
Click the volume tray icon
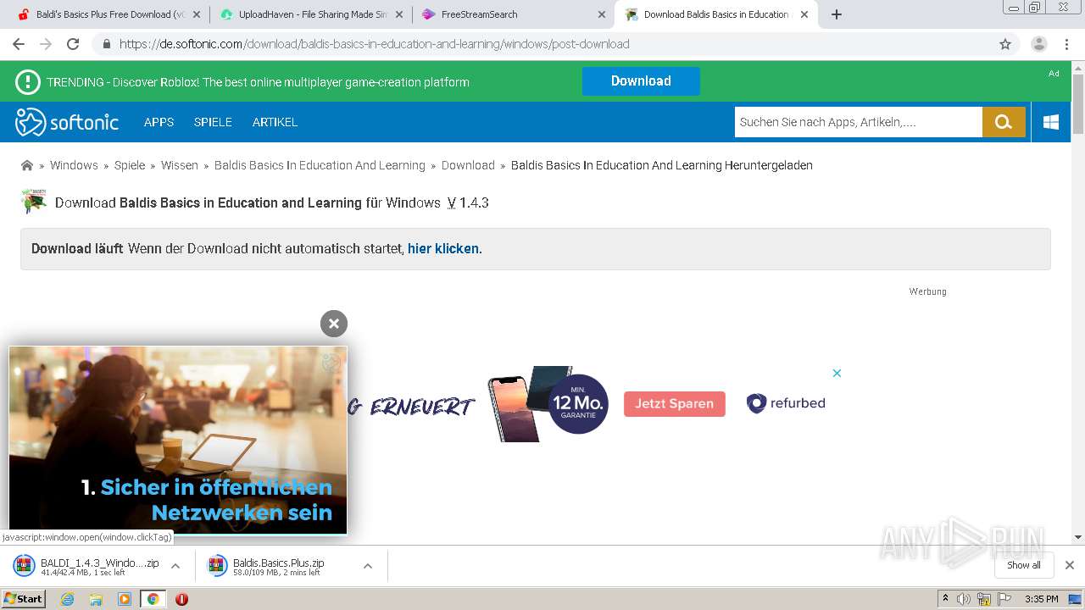click(964, 599)
